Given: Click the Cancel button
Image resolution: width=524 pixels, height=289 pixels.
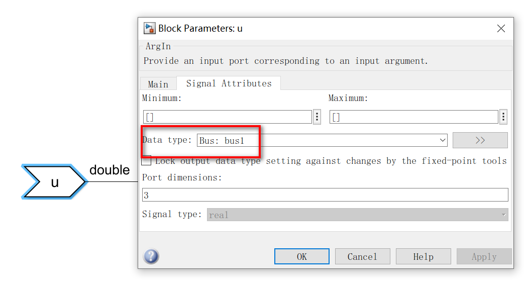Looking at the screenshot, I should 362,256.
